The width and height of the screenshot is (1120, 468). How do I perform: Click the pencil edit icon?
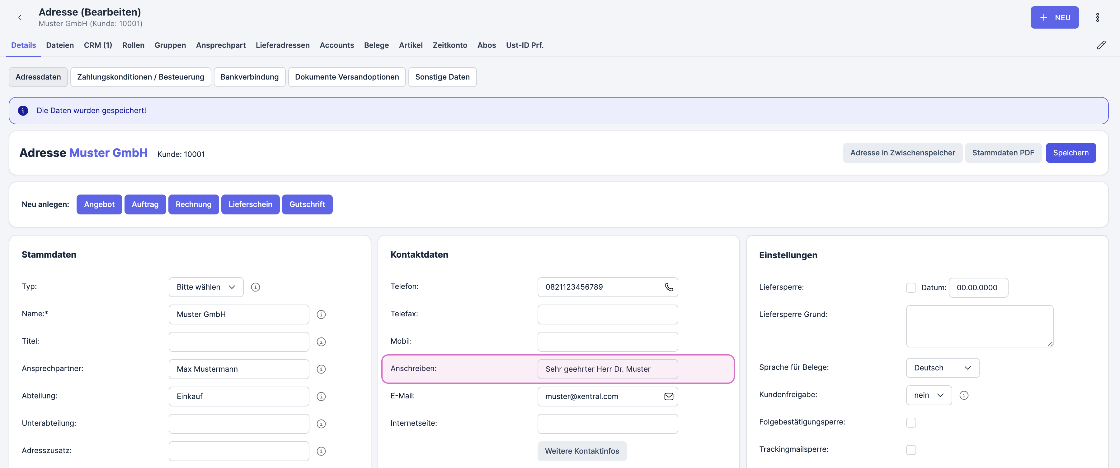(1101, 45)
